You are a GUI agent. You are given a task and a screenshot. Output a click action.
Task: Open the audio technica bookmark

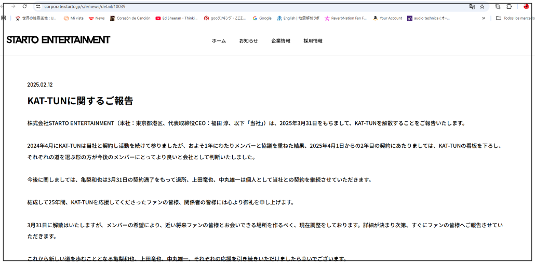tap(429, 18)
